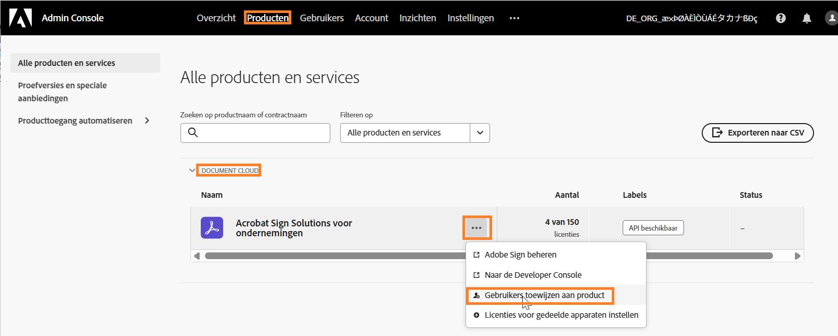Select Naar de Developer Console
This screenshot has width=838, height=336.
[556, 275]
